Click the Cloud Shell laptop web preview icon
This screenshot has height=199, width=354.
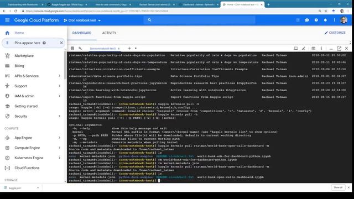pyautogui.click(x=296, y=48)
